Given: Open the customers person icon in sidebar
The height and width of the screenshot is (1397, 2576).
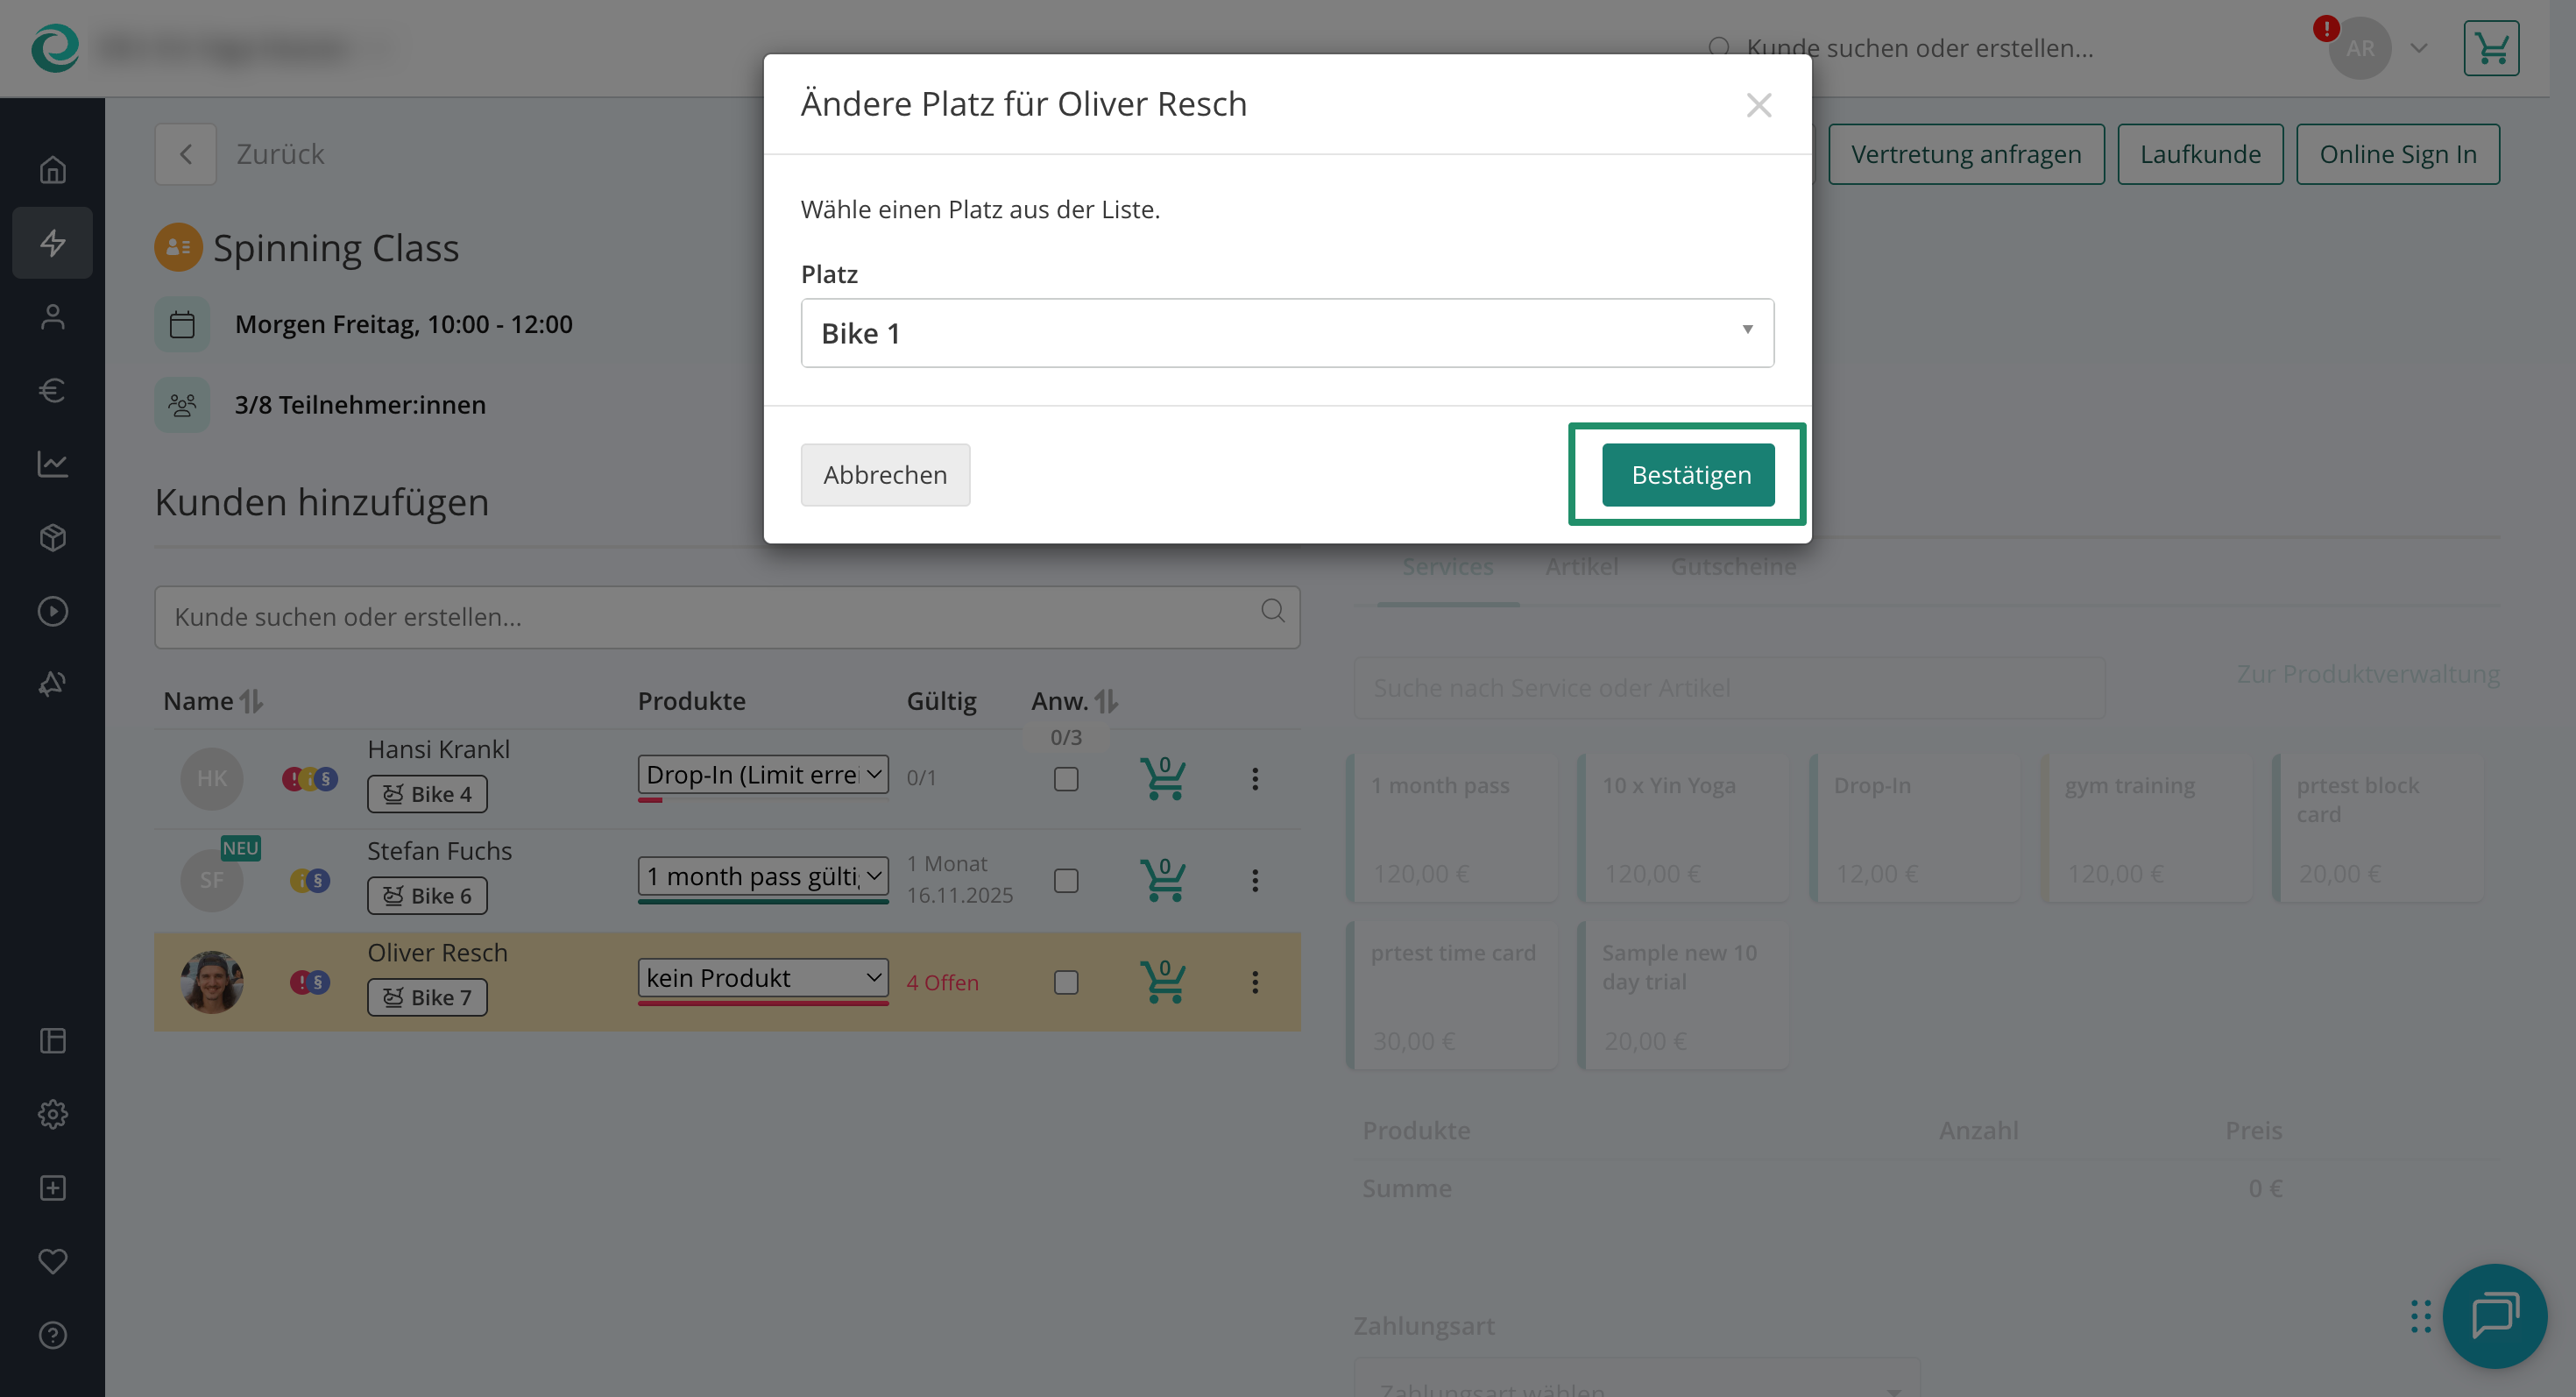Looking at the screenshot, I should coord(52,317).
